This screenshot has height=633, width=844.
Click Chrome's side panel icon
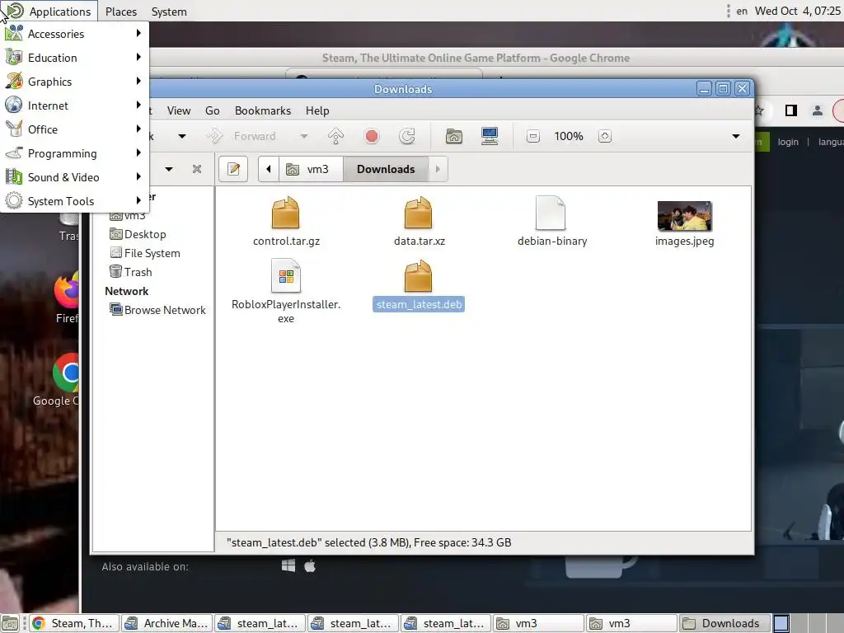790,110
